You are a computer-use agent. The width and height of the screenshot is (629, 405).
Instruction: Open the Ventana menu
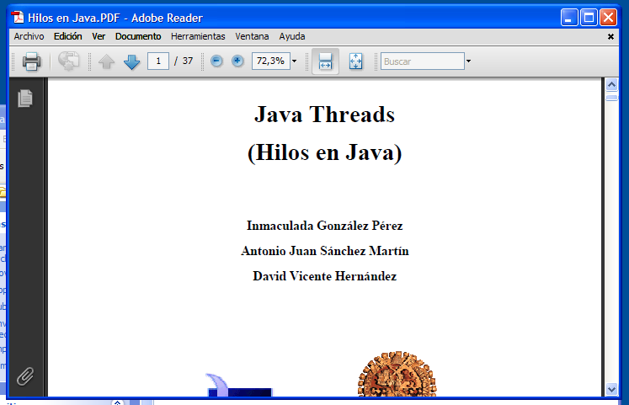[x=252, y=36]
